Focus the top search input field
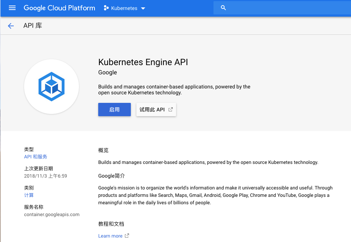This screenshot has height=242, width=351. point(282,8)
